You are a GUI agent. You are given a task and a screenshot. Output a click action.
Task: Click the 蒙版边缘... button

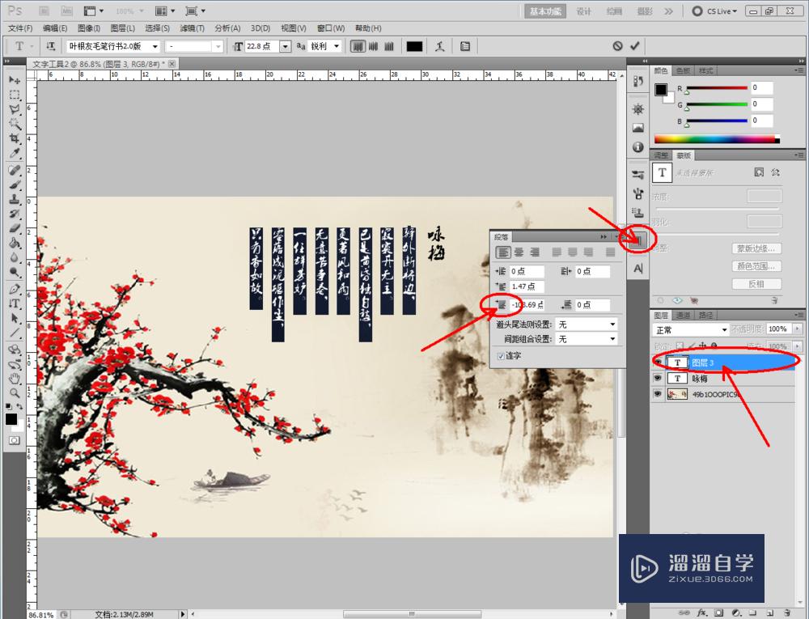point(756,248)
